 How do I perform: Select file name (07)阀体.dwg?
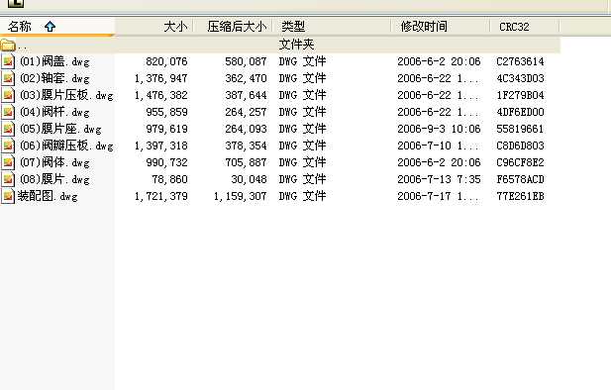(54, 162)
